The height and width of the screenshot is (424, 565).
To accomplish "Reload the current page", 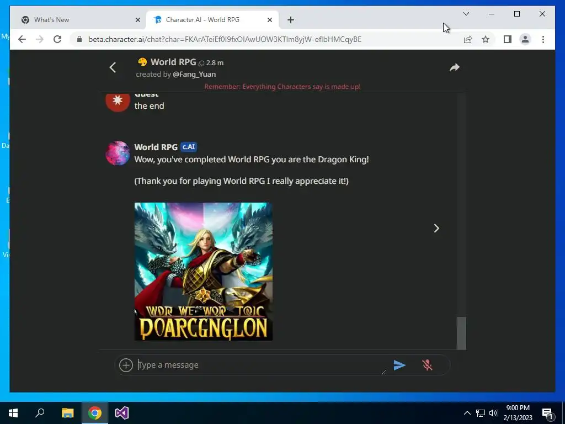I will coord(57,39).
